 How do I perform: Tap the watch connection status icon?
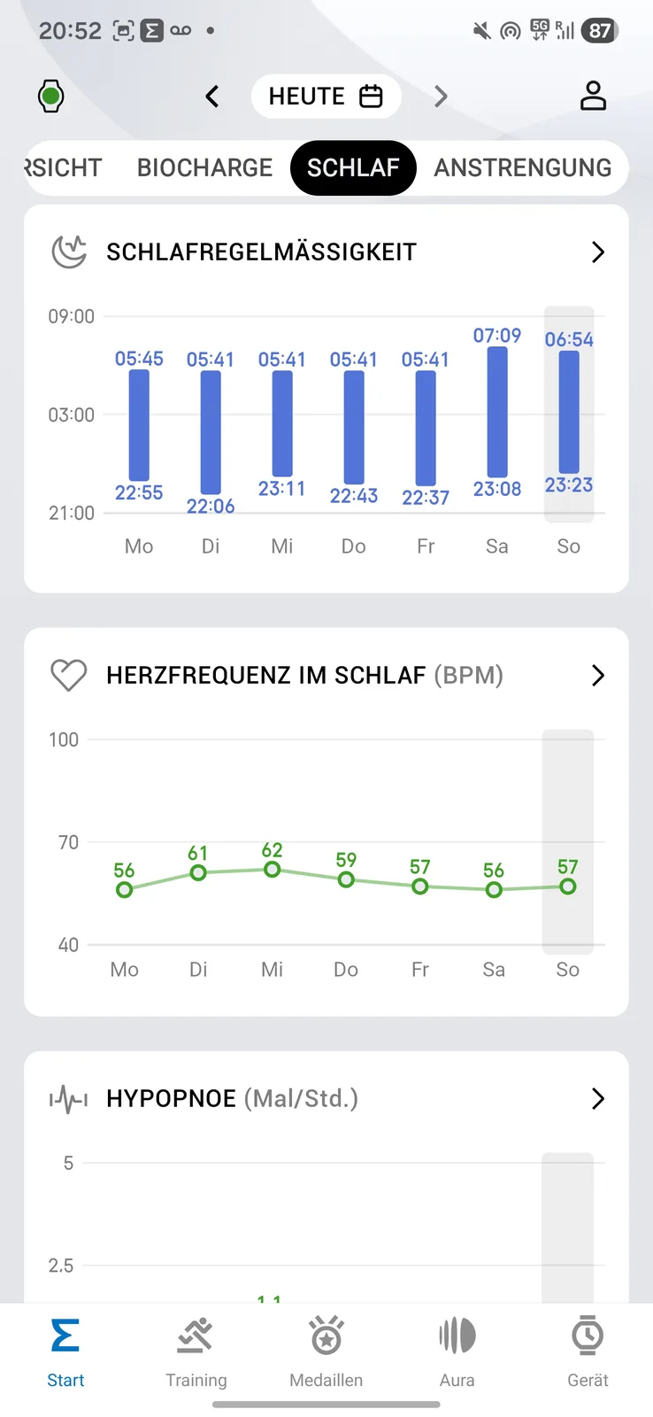point(51,96)
